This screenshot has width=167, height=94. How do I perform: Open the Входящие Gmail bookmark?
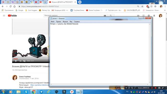(x=60, y=10)
